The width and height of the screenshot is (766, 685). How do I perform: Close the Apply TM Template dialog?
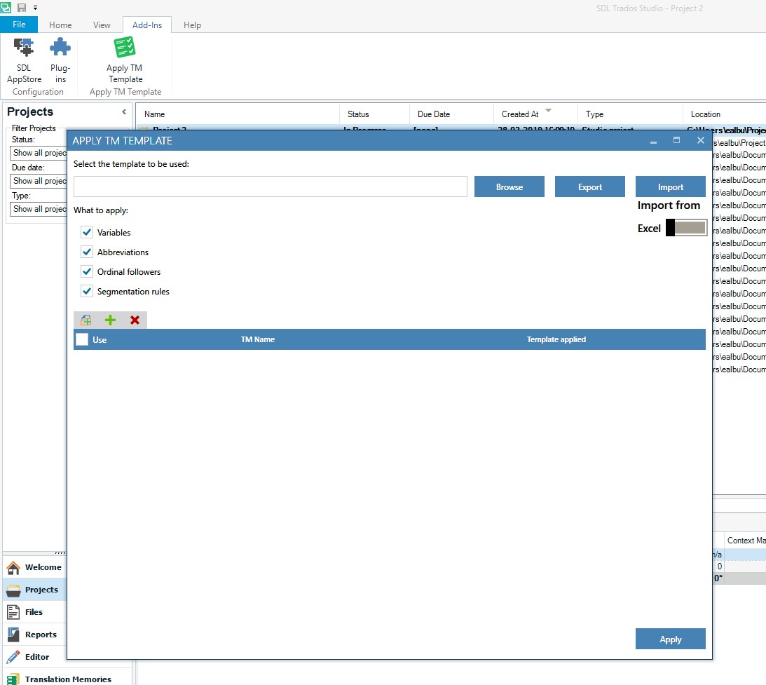(701, 140)
